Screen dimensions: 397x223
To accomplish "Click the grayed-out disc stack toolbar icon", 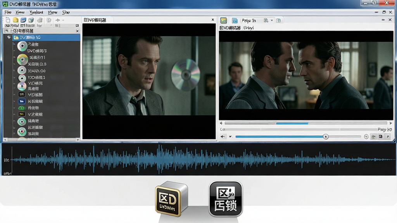I will click(40, 20).
